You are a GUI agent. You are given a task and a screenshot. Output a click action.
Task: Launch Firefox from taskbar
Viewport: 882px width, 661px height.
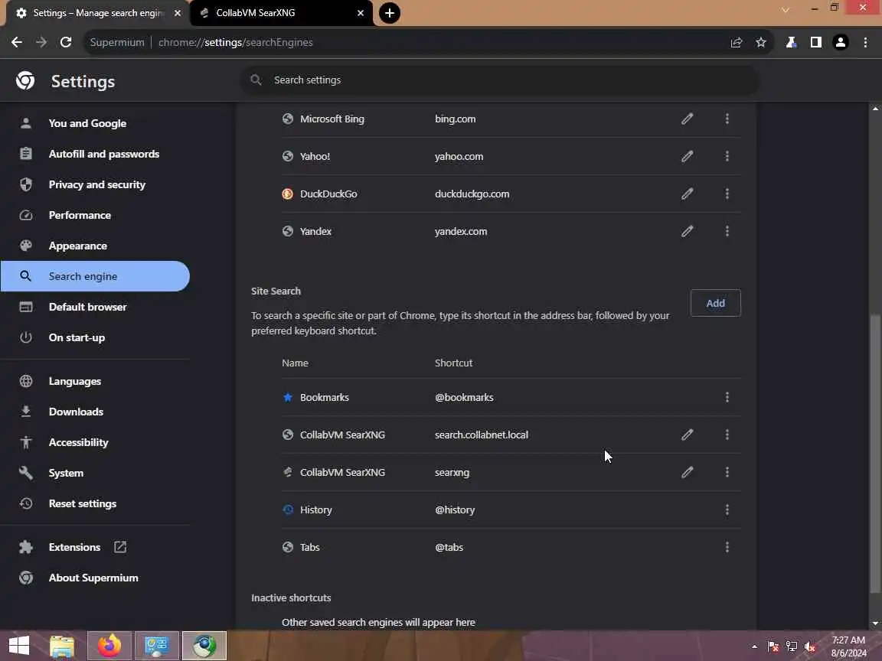(x=109, y=646)
